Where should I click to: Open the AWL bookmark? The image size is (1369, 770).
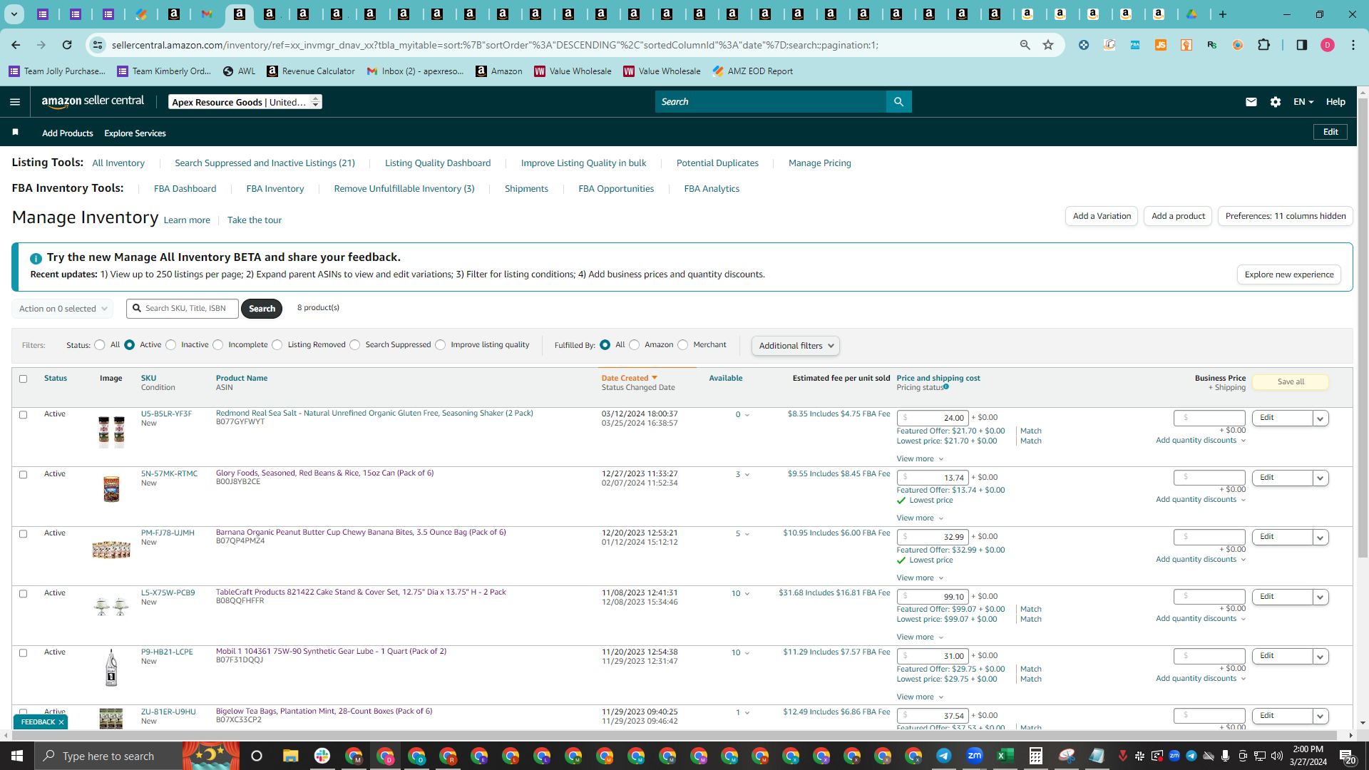(x=239, y=71)
